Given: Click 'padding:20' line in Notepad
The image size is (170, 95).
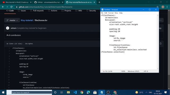Looking at the screenshot, I should pos(114,29).
